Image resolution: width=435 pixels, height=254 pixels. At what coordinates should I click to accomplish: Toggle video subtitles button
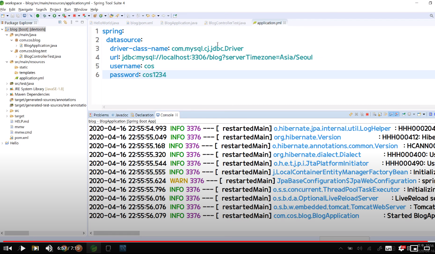(389, 248)
